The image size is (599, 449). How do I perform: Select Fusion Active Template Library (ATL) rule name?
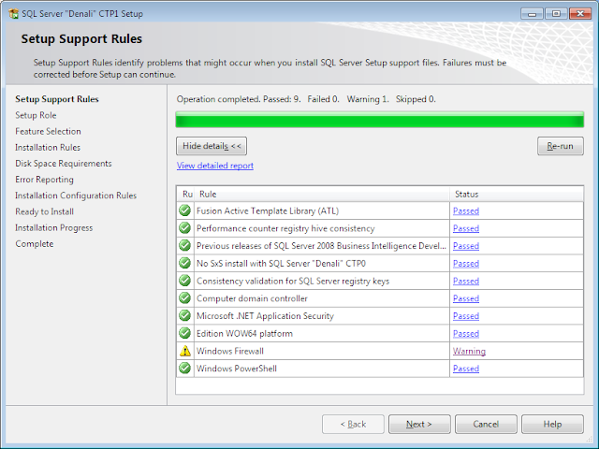point(268,210)
